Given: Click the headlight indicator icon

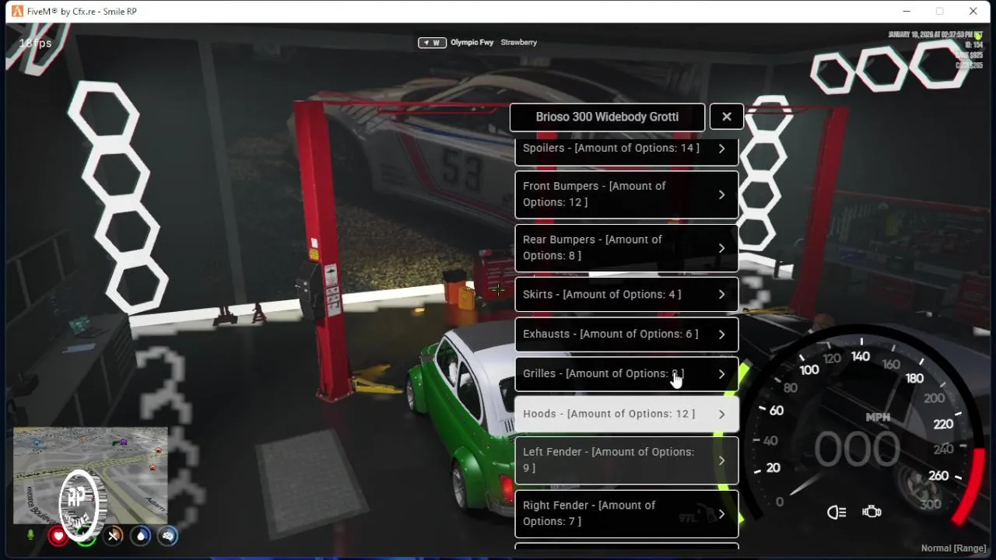Looking at the screenshot, I should pos(836,512).
